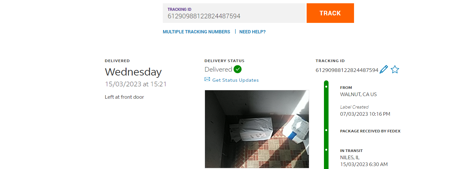Open the proof of delivery photo
This screenshot has height=169, width=474.
(x=257, y=129)
